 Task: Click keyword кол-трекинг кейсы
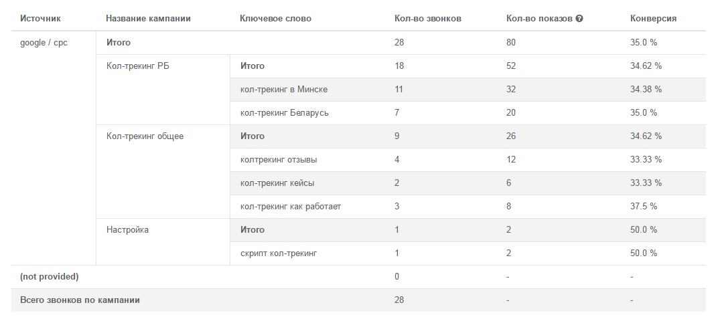[x=277, y=183]
